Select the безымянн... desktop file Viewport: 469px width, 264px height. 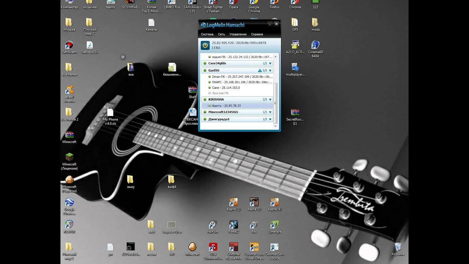172,70
